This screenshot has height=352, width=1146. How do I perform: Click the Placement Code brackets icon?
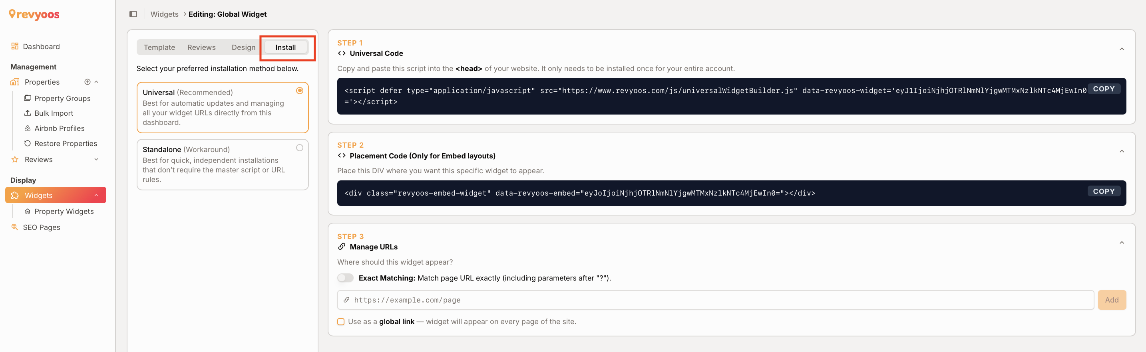pyautogui.click(x=342, y=156)
